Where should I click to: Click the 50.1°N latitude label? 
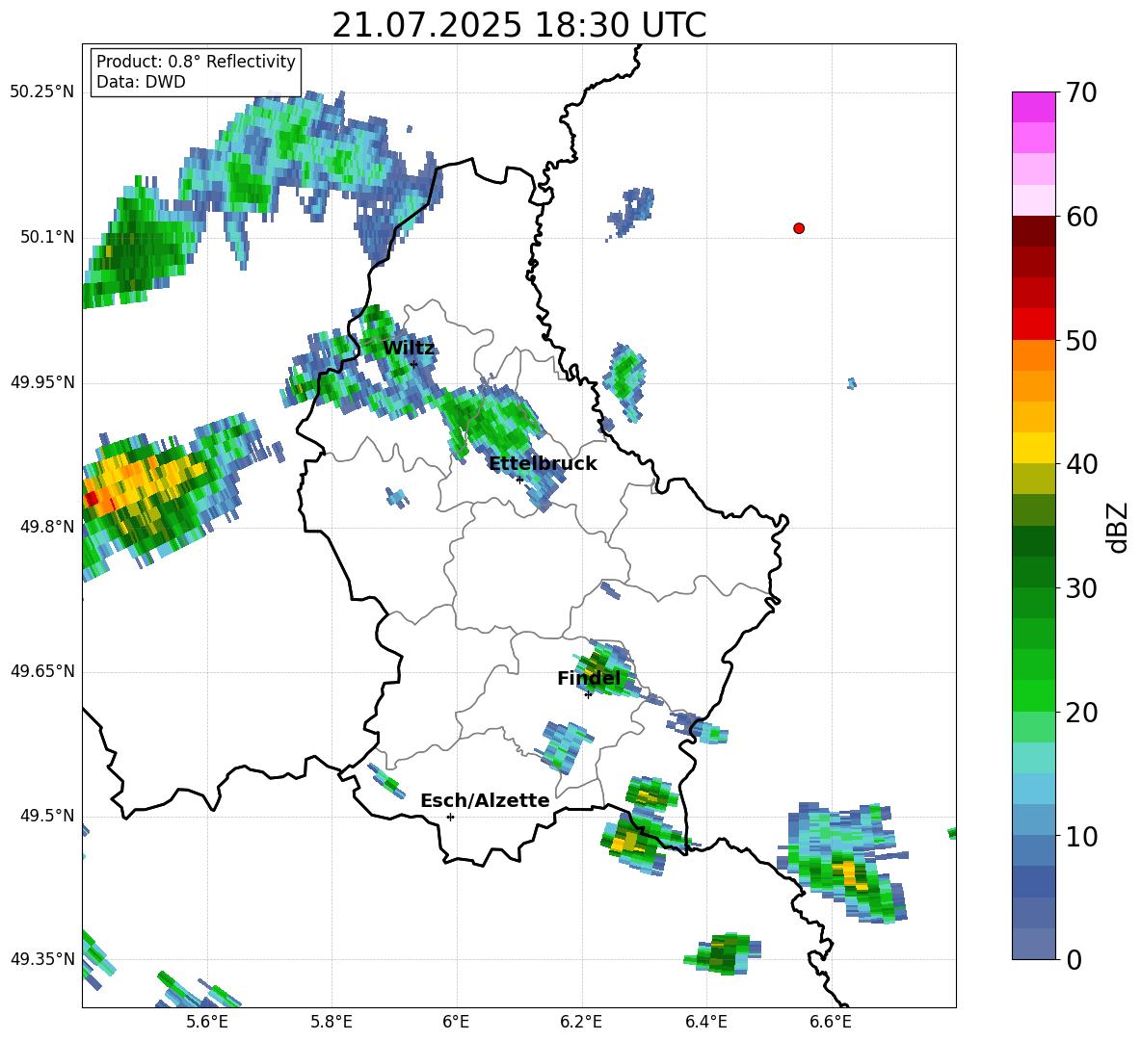[x=47, y=238]
